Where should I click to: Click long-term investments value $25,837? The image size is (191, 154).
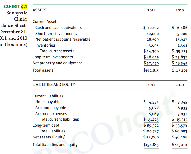point(180,57)
